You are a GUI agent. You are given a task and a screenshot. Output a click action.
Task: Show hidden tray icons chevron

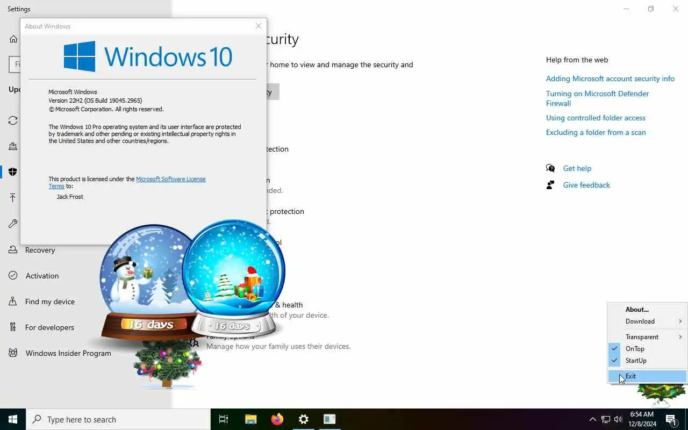pos(592,419)
